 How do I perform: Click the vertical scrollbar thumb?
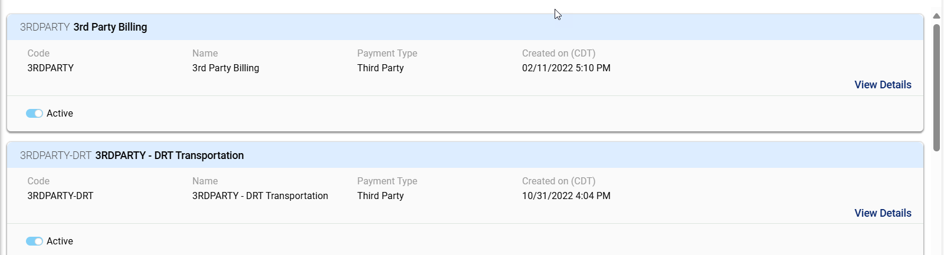click(936, 88)
